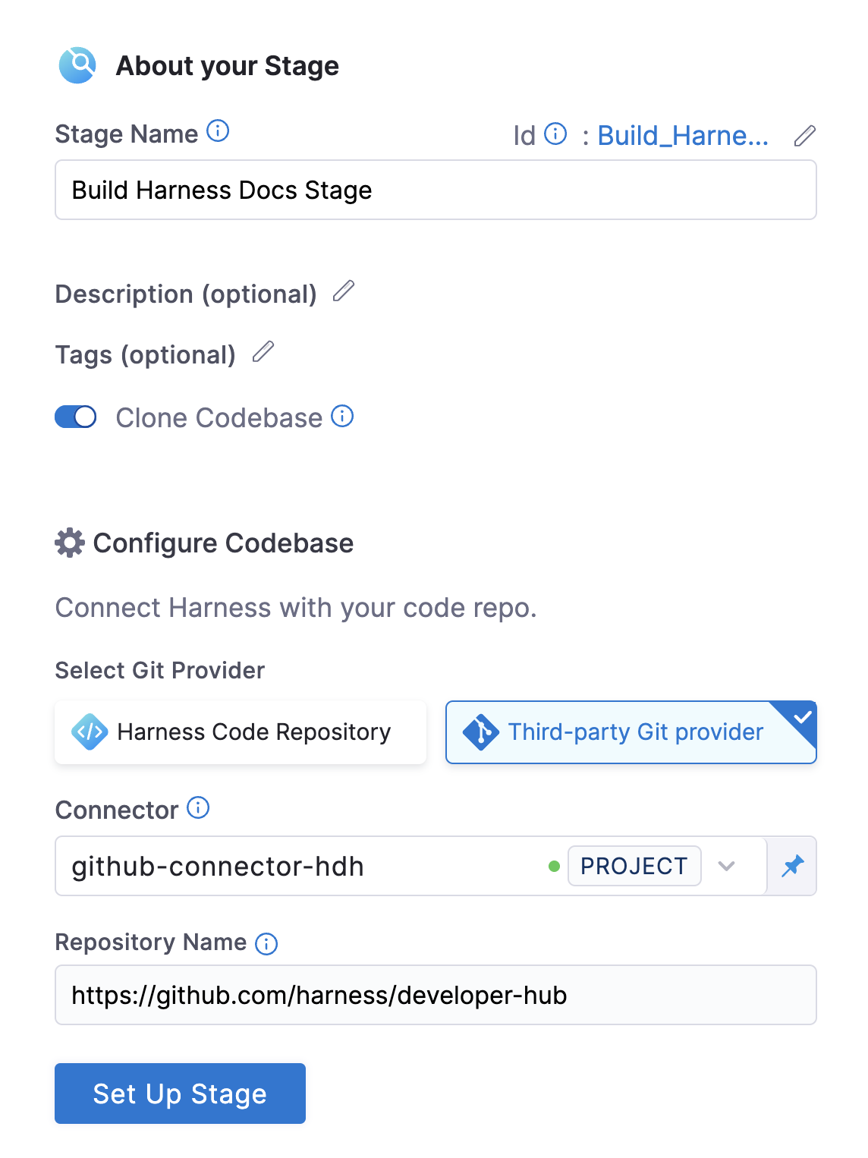
Task: Open the Build_Harne stage Id link
Action: click(682, 135)
